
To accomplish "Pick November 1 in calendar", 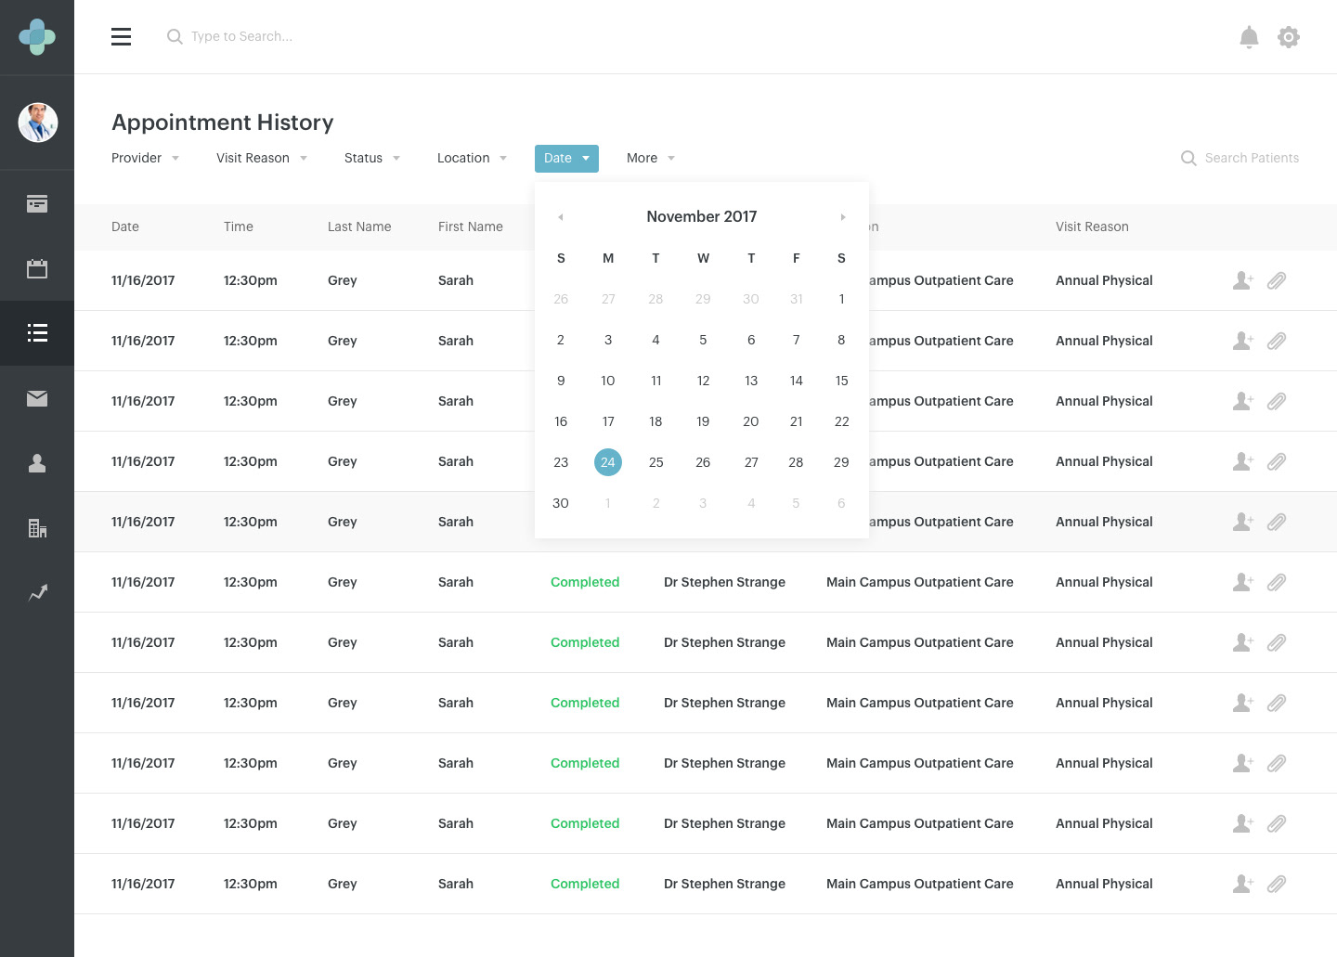I will (841, 299).
